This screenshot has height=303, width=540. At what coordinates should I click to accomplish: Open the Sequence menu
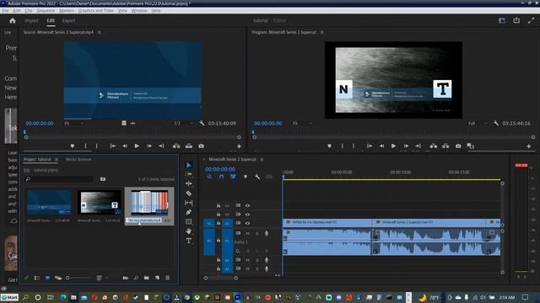coord(46,11)
